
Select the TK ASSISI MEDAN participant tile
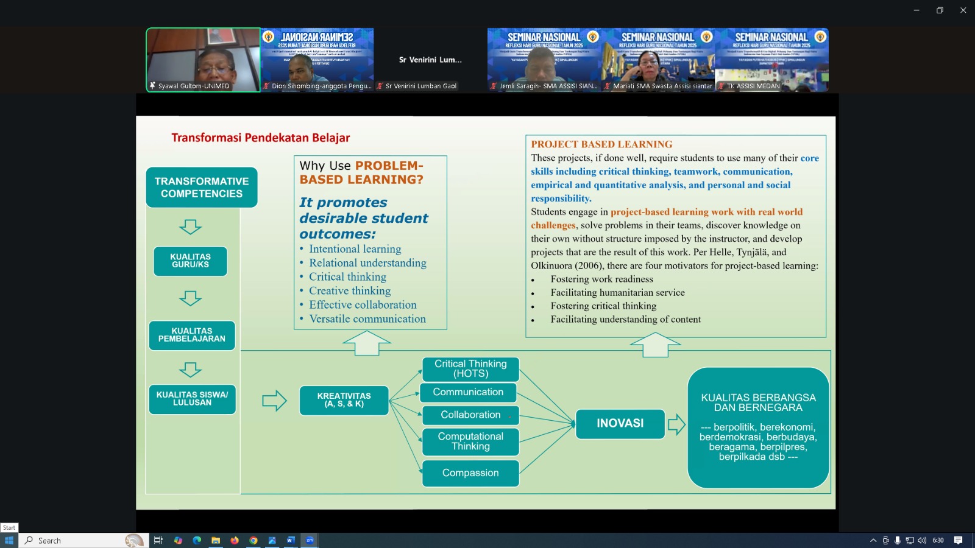tap(771, 60)
